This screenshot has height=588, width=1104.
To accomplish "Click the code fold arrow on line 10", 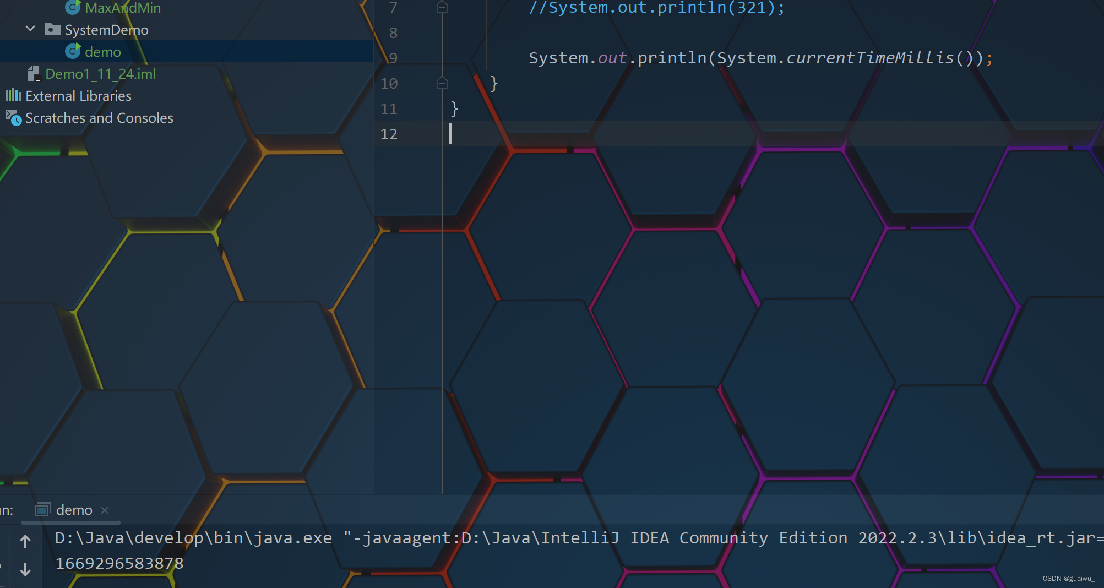I will (x=442, y=83).
